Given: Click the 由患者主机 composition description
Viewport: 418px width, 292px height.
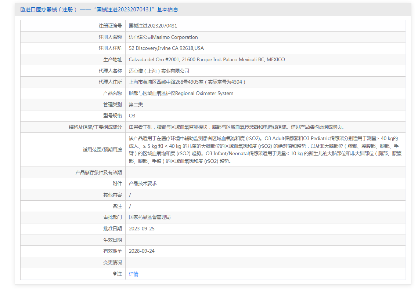Looking at the screenshot, I should [237, 127].
